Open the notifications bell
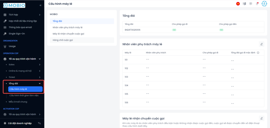Viewport: 270px width, 128px height. [x=257, y=4]
